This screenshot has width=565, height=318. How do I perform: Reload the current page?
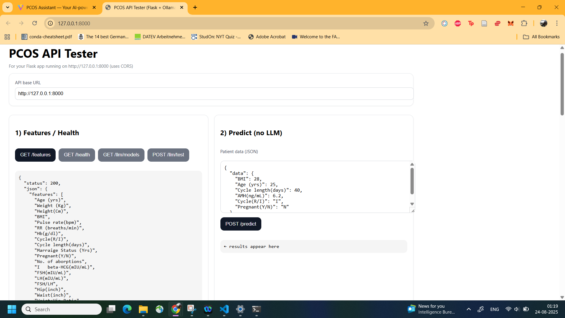click(x=35, y=23)
